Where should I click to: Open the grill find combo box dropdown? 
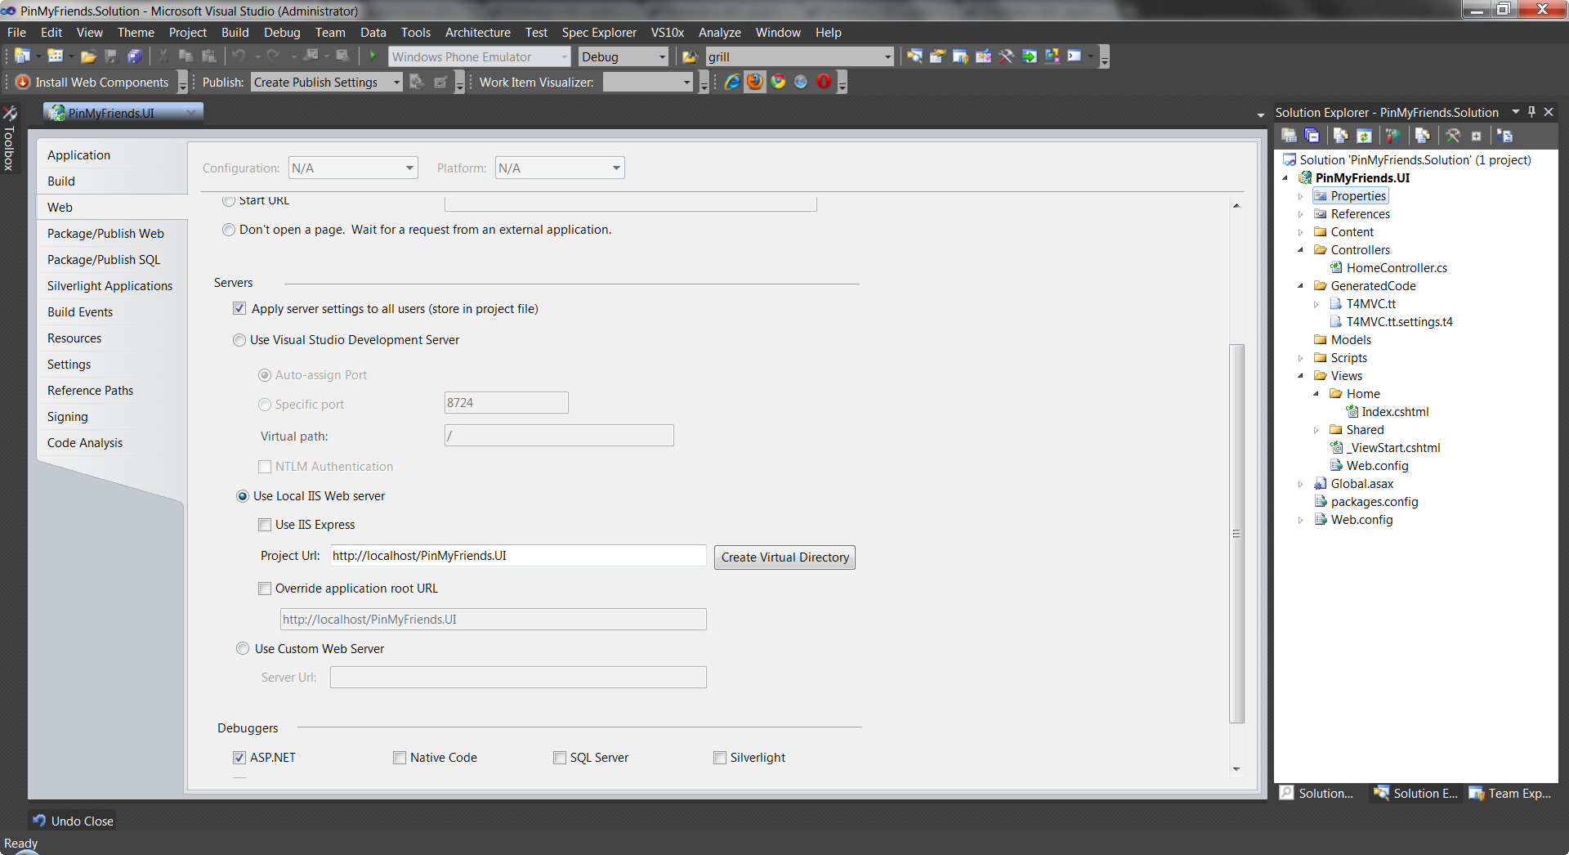(x=888, y=56)
